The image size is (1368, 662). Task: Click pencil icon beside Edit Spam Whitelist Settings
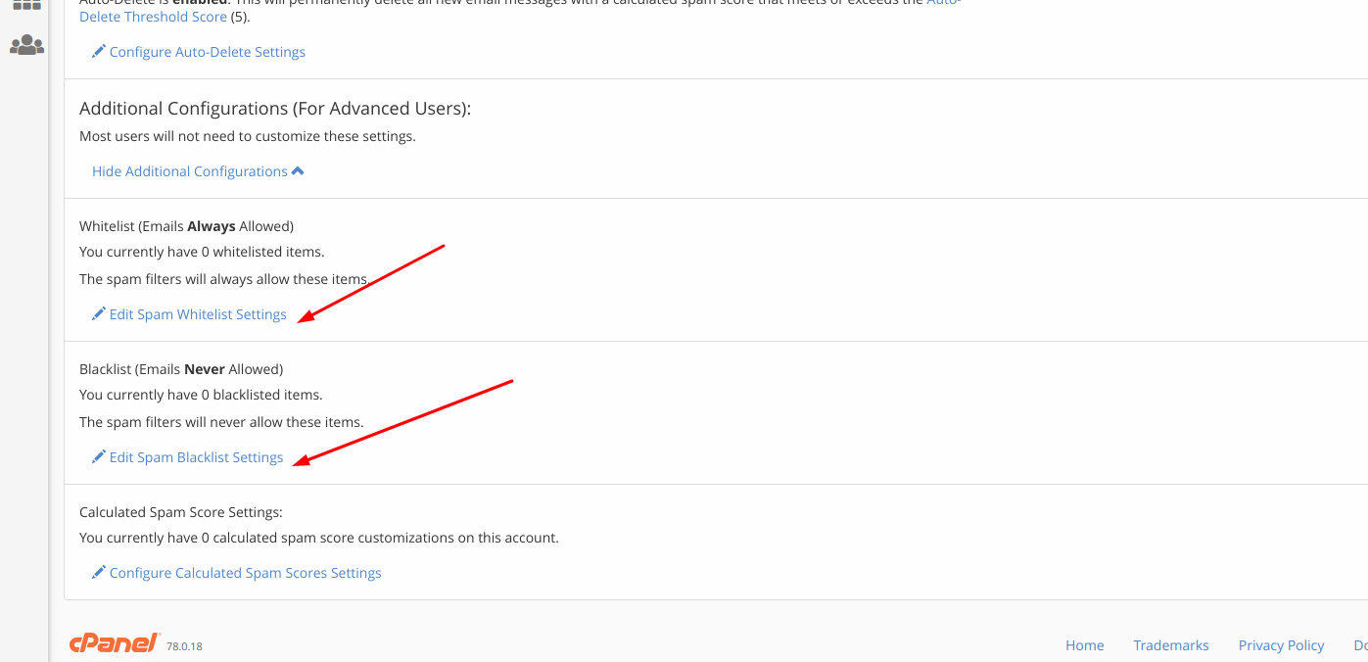pos(98,313)
